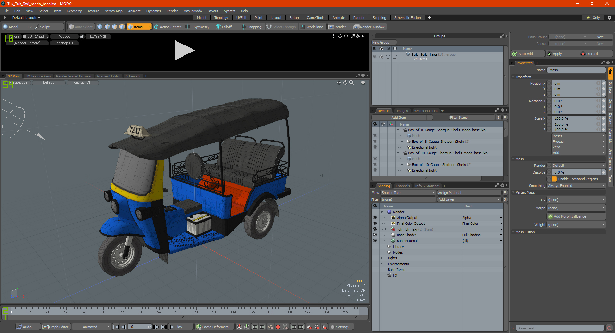Screen dimensions: 615x333
Task: Open the Geometry menu
Action: coord(74,11)
